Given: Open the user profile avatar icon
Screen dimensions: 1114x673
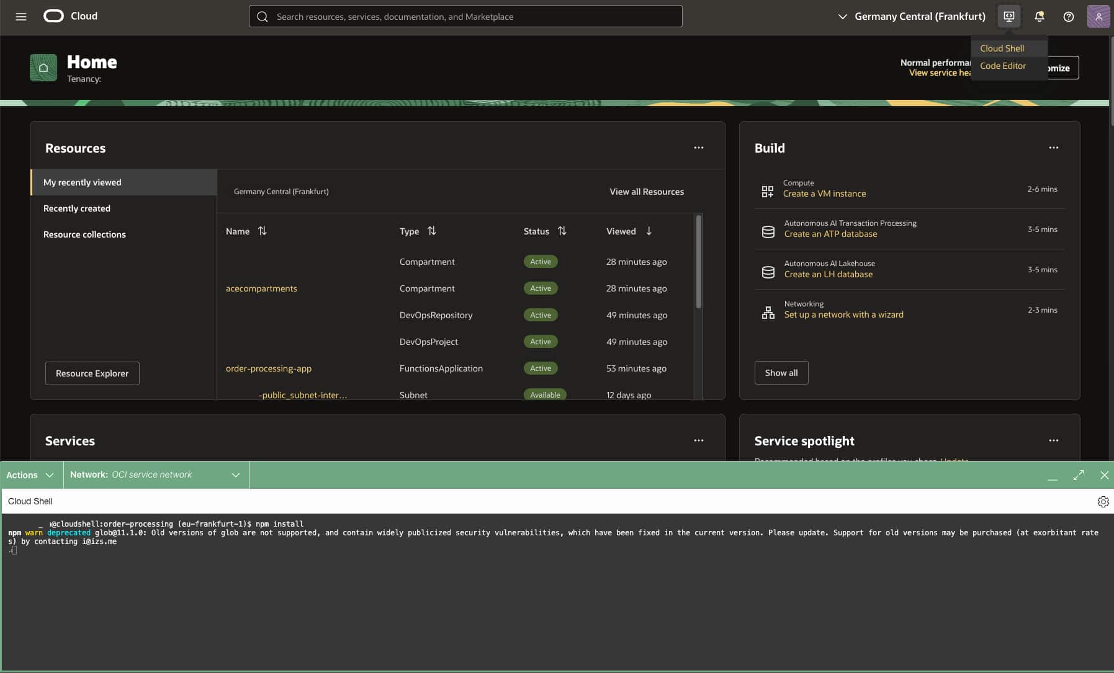Looking at the screenshot, I should 1098,16.
